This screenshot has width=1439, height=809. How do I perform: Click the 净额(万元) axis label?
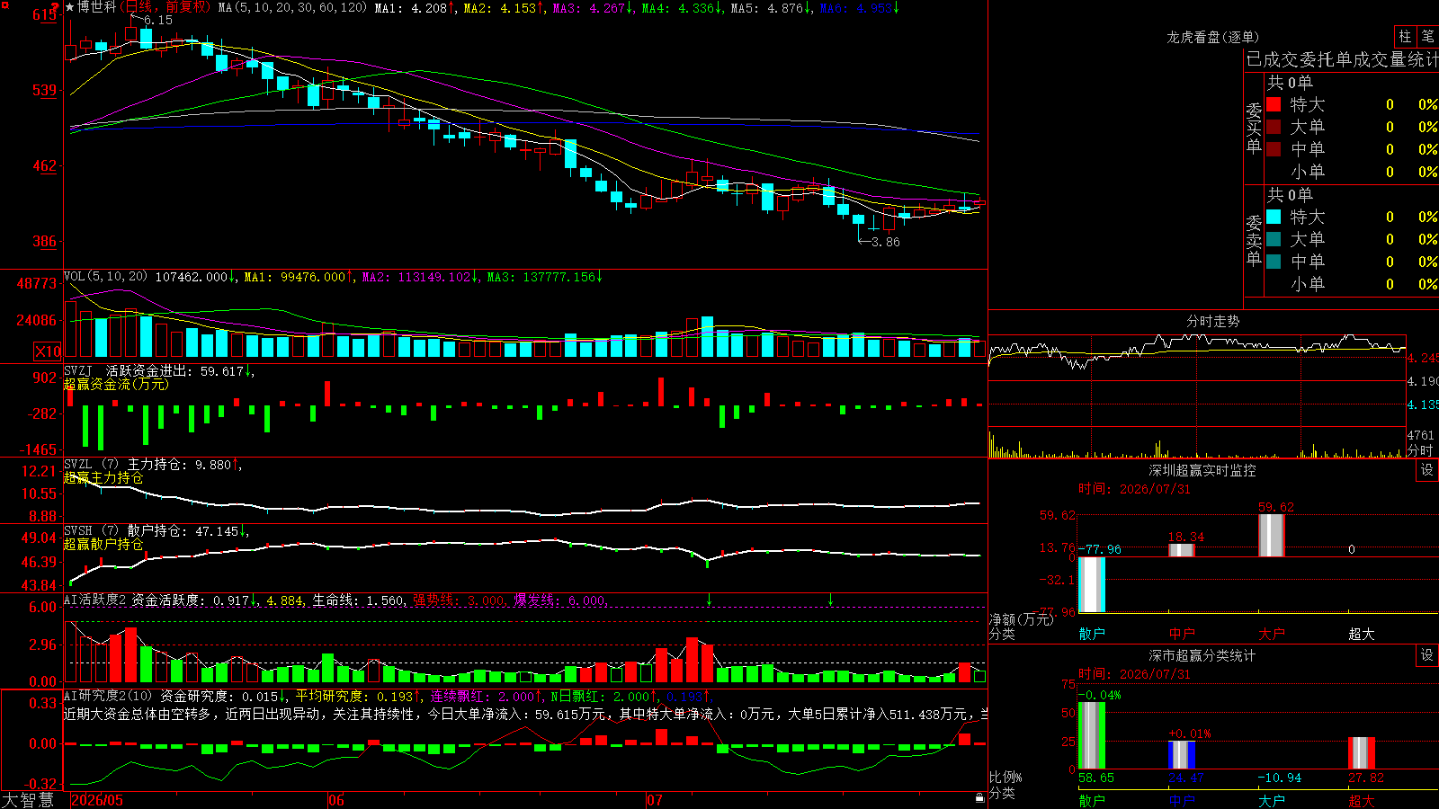(1022, 619)
